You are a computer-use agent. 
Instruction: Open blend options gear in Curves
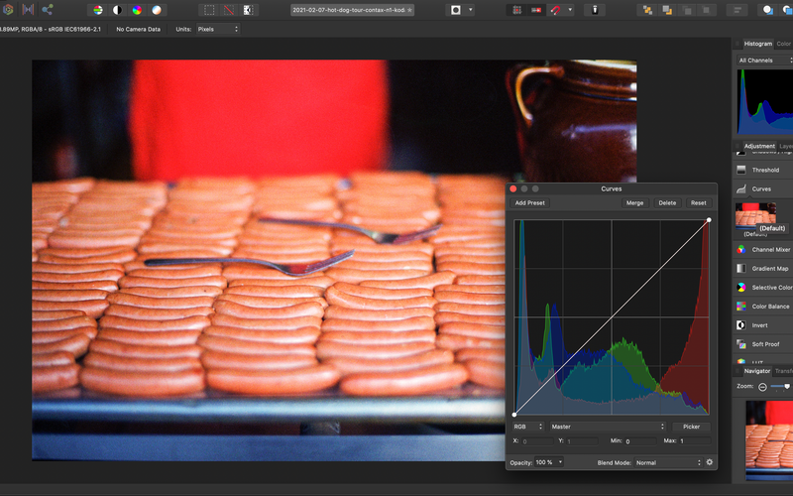click(710, 462)
